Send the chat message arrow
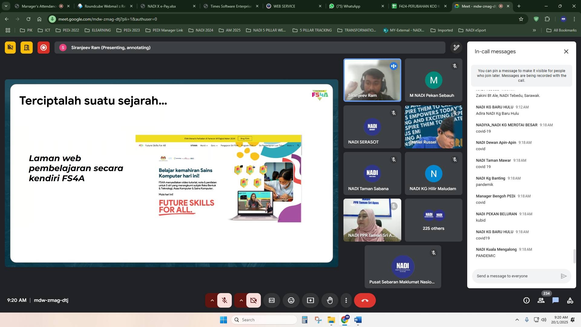Screen dimensions: 581x327 [x=563, y=276]
